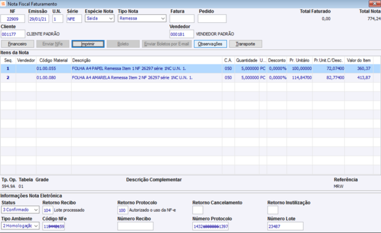The image size is (381, 233).
Task: Click the Código NFe field
Action: 54,226
